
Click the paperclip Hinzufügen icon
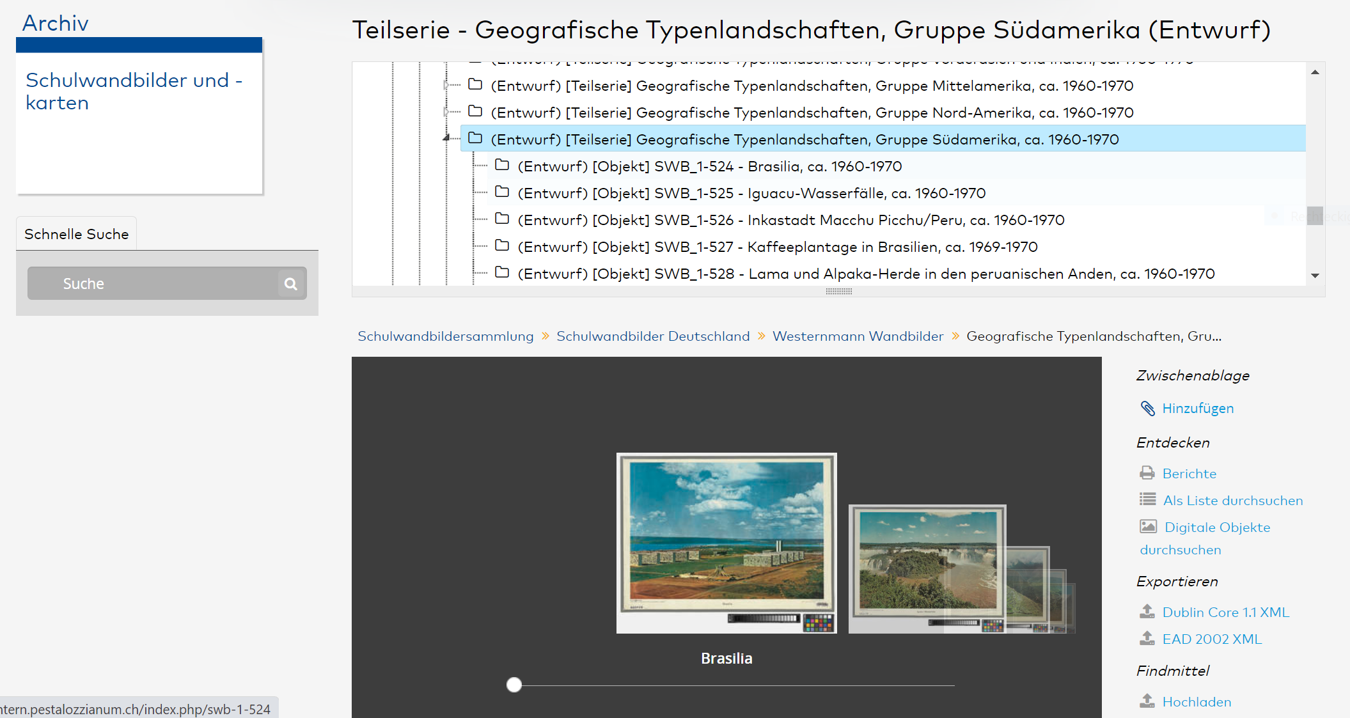tap(1147, 409)
